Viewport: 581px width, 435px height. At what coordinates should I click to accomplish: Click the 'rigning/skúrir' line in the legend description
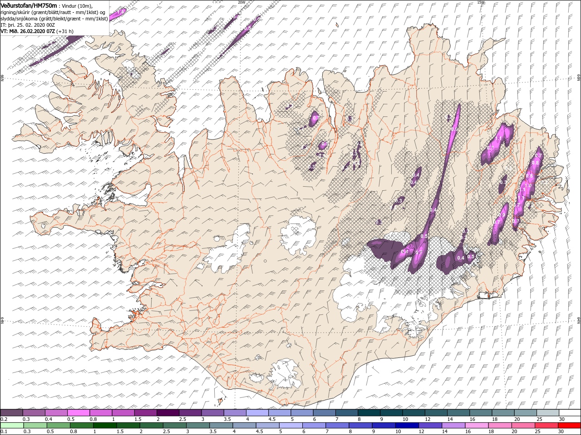click(53, 12)
